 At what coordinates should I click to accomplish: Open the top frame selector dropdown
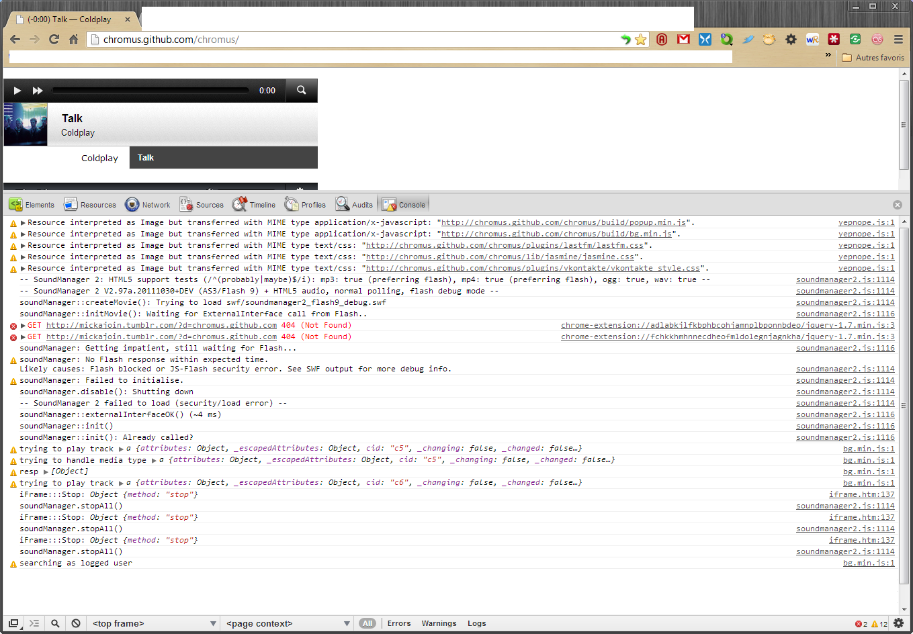pos(154,623)
